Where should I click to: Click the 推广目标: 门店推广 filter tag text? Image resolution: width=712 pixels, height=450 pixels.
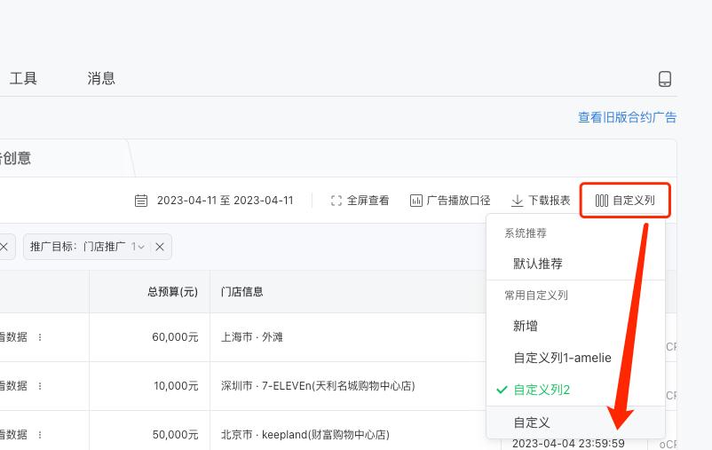77,247
